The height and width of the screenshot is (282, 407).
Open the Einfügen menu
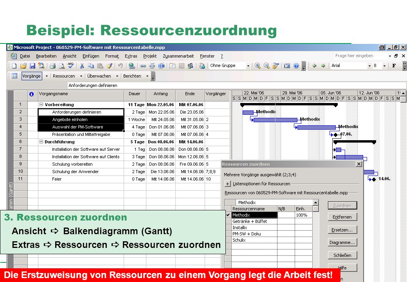pyautogui.click(x=91, y=56)
